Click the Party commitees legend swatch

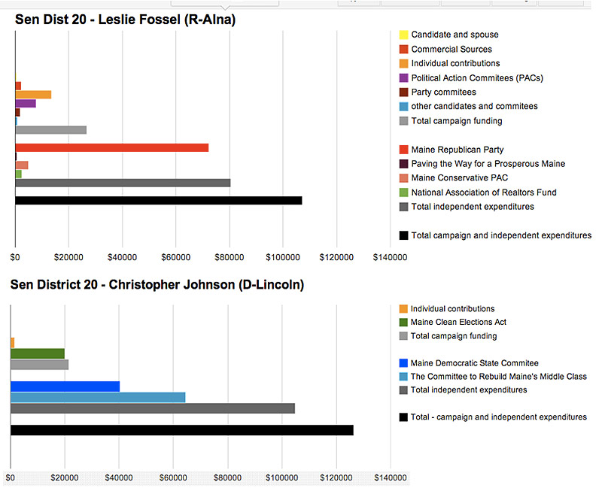pos(403,92)
